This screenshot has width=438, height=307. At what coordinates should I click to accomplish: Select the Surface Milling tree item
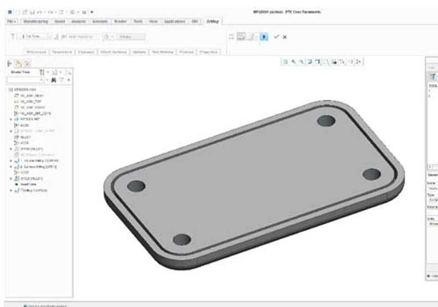(x=36, y=167)
